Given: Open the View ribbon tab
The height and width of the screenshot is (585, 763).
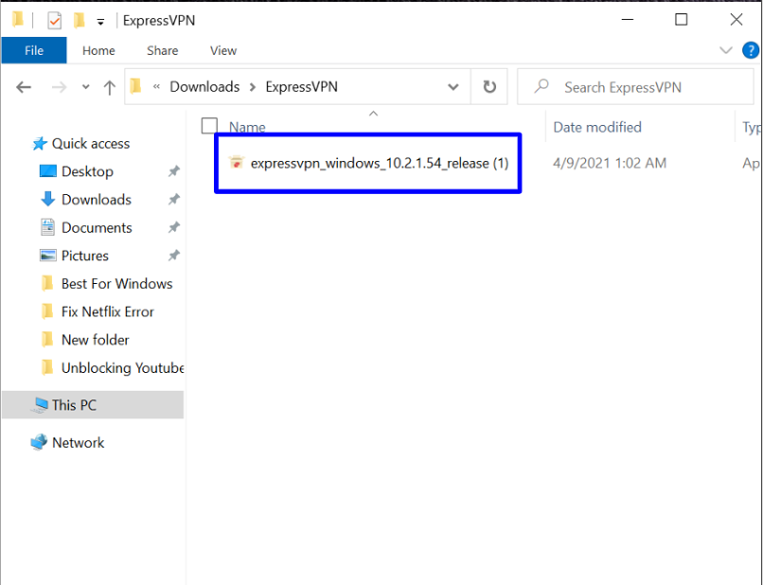Looking at the screenshot, I should [223, 50].
